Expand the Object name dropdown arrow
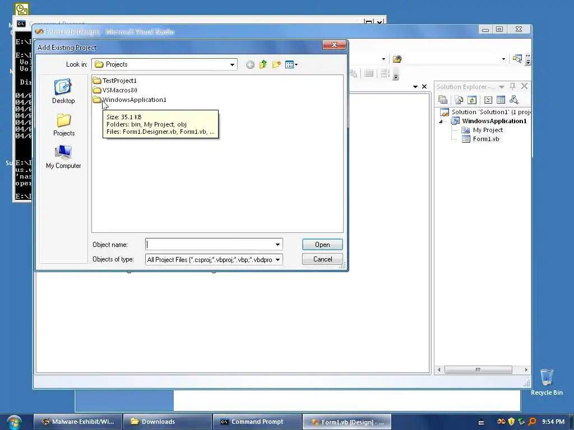Viewport: 574px width, 430px height. point(278,244)
